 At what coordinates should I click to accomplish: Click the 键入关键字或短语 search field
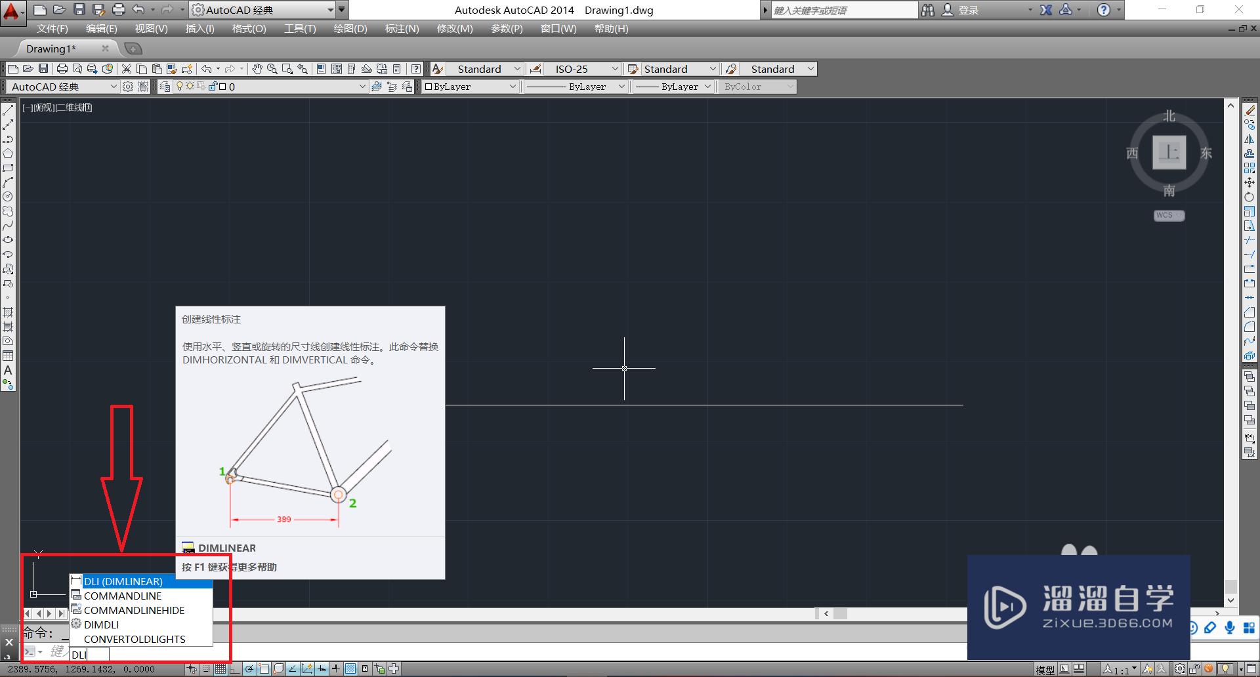click(844, 10)
